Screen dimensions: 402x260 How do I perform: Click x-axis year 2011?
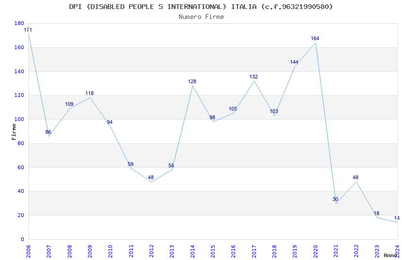pyautogui.click(x=131, y=251)
